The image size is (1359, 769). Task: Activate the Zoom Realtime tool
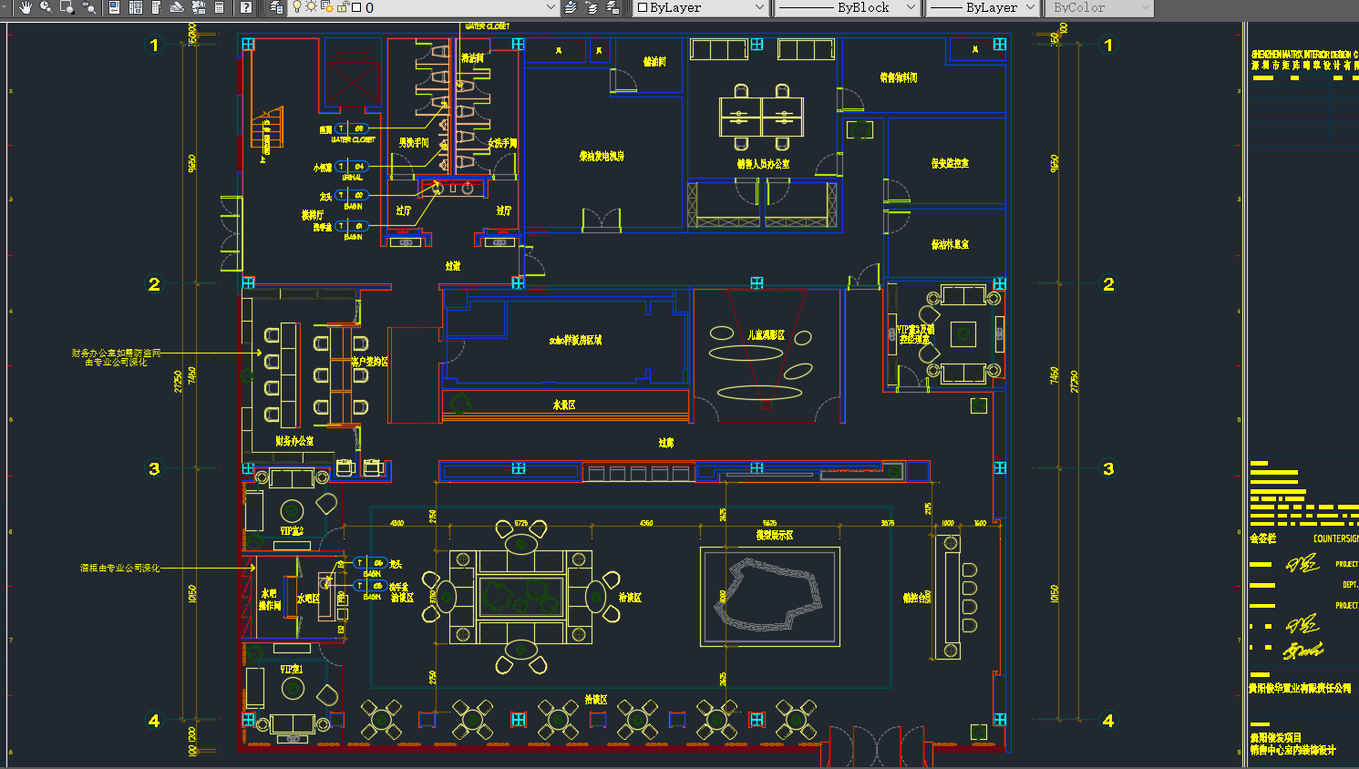point(46,7)
